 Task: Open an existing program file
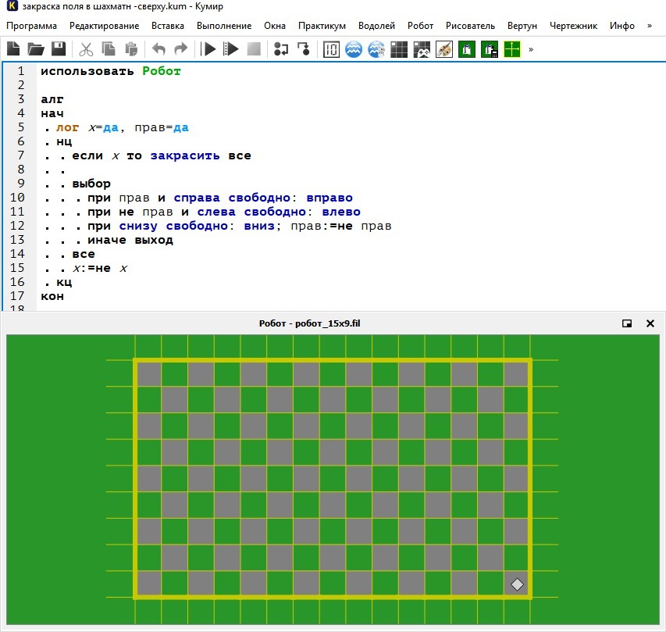[36, 49]
